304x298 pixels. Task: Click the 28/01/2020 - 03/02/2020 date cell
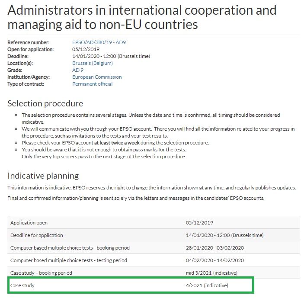click(x=215, y=248)
